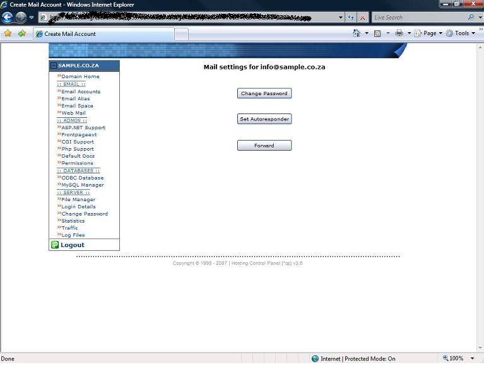The height and width of the screenshot is (365, 484).
Task: Click the Forward button
Action: point(264,146)
